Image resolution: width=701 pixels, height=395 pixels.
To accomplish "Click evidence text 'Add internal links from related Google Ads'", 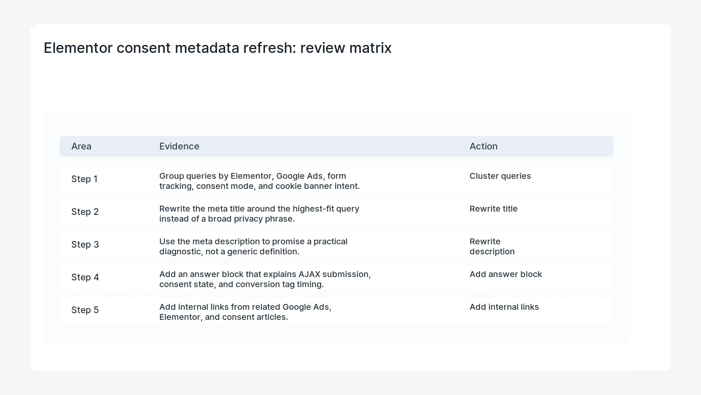I will [245, 307].
